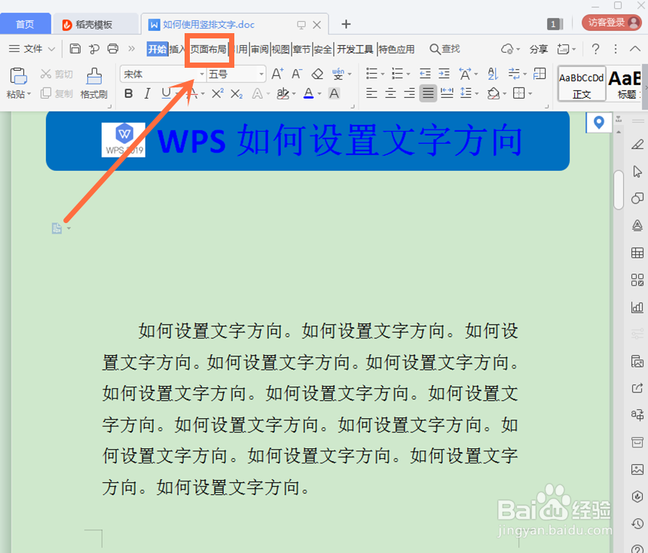Image resolution: width=648 pixels, height=553 pixels.
Task: Click the Decrease indent icon
Action: 425,74
